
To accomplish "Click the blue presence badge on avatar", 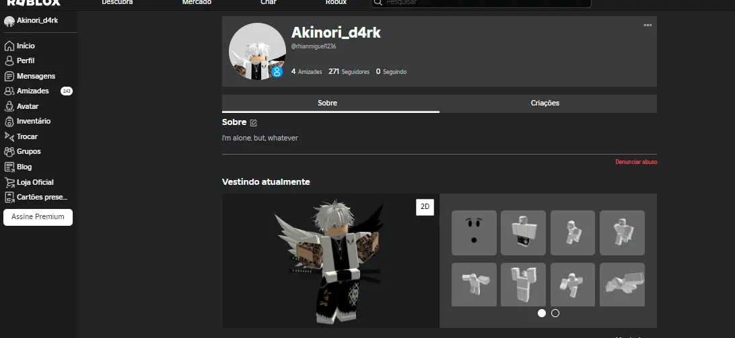I will click(x=277, y=72).
